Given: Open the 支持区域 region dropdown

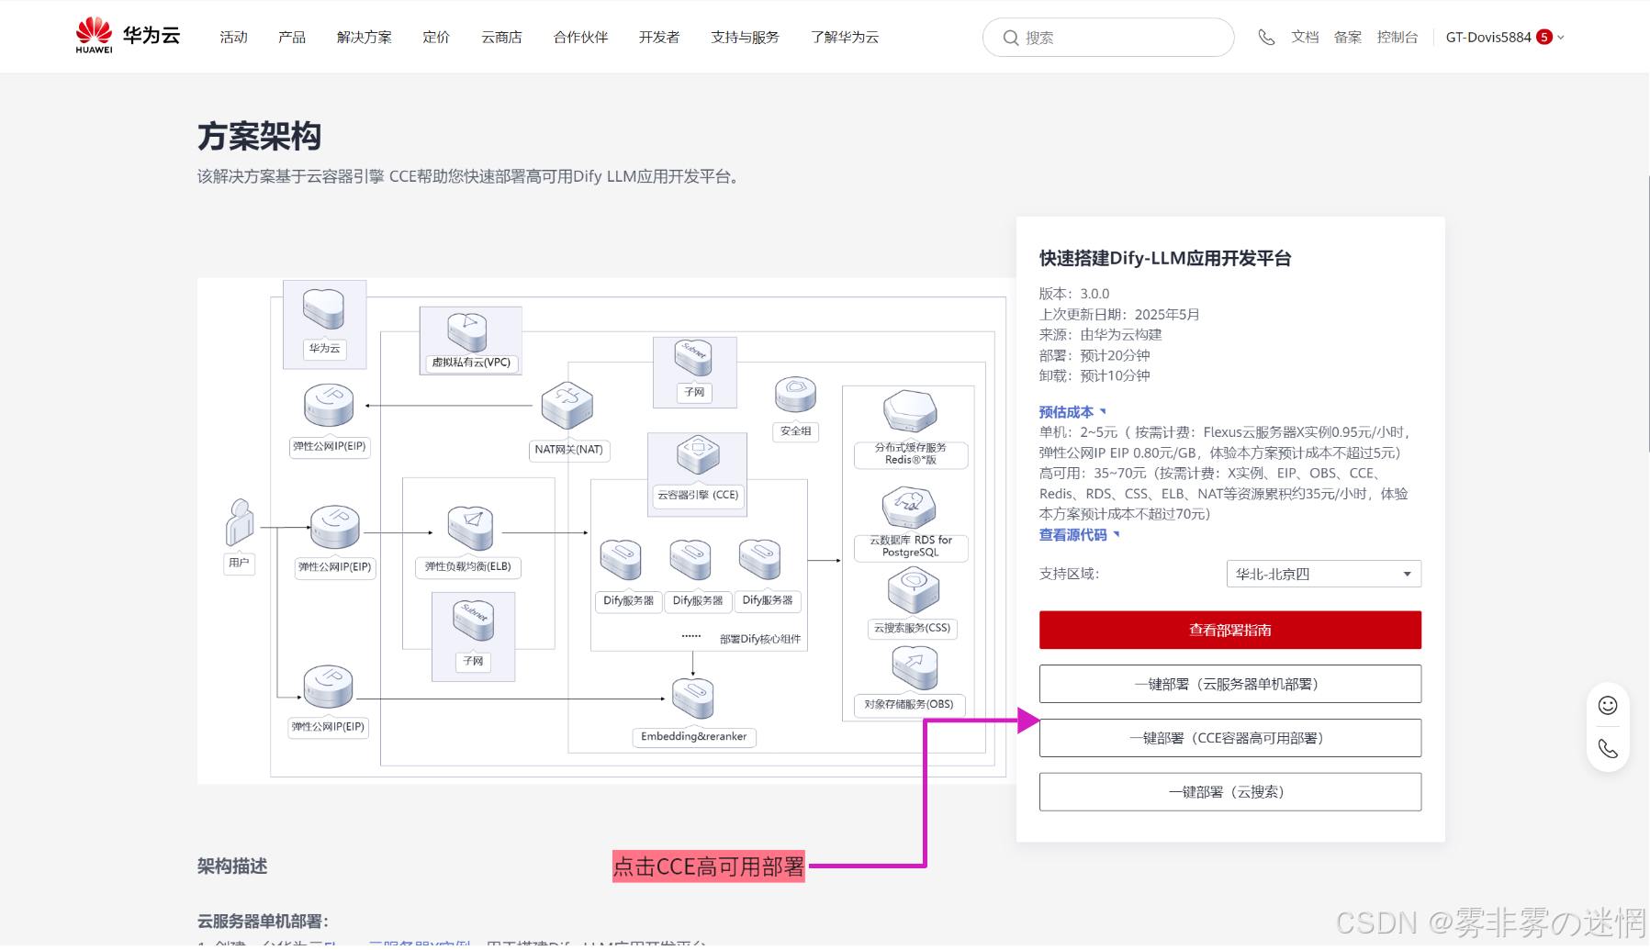Looking at the screenshot, I should pos(1323,574).
